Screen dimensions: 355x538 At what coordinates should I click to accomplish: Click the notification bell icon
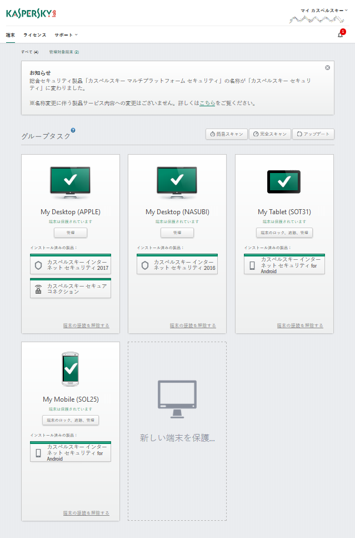click(340, 34)
